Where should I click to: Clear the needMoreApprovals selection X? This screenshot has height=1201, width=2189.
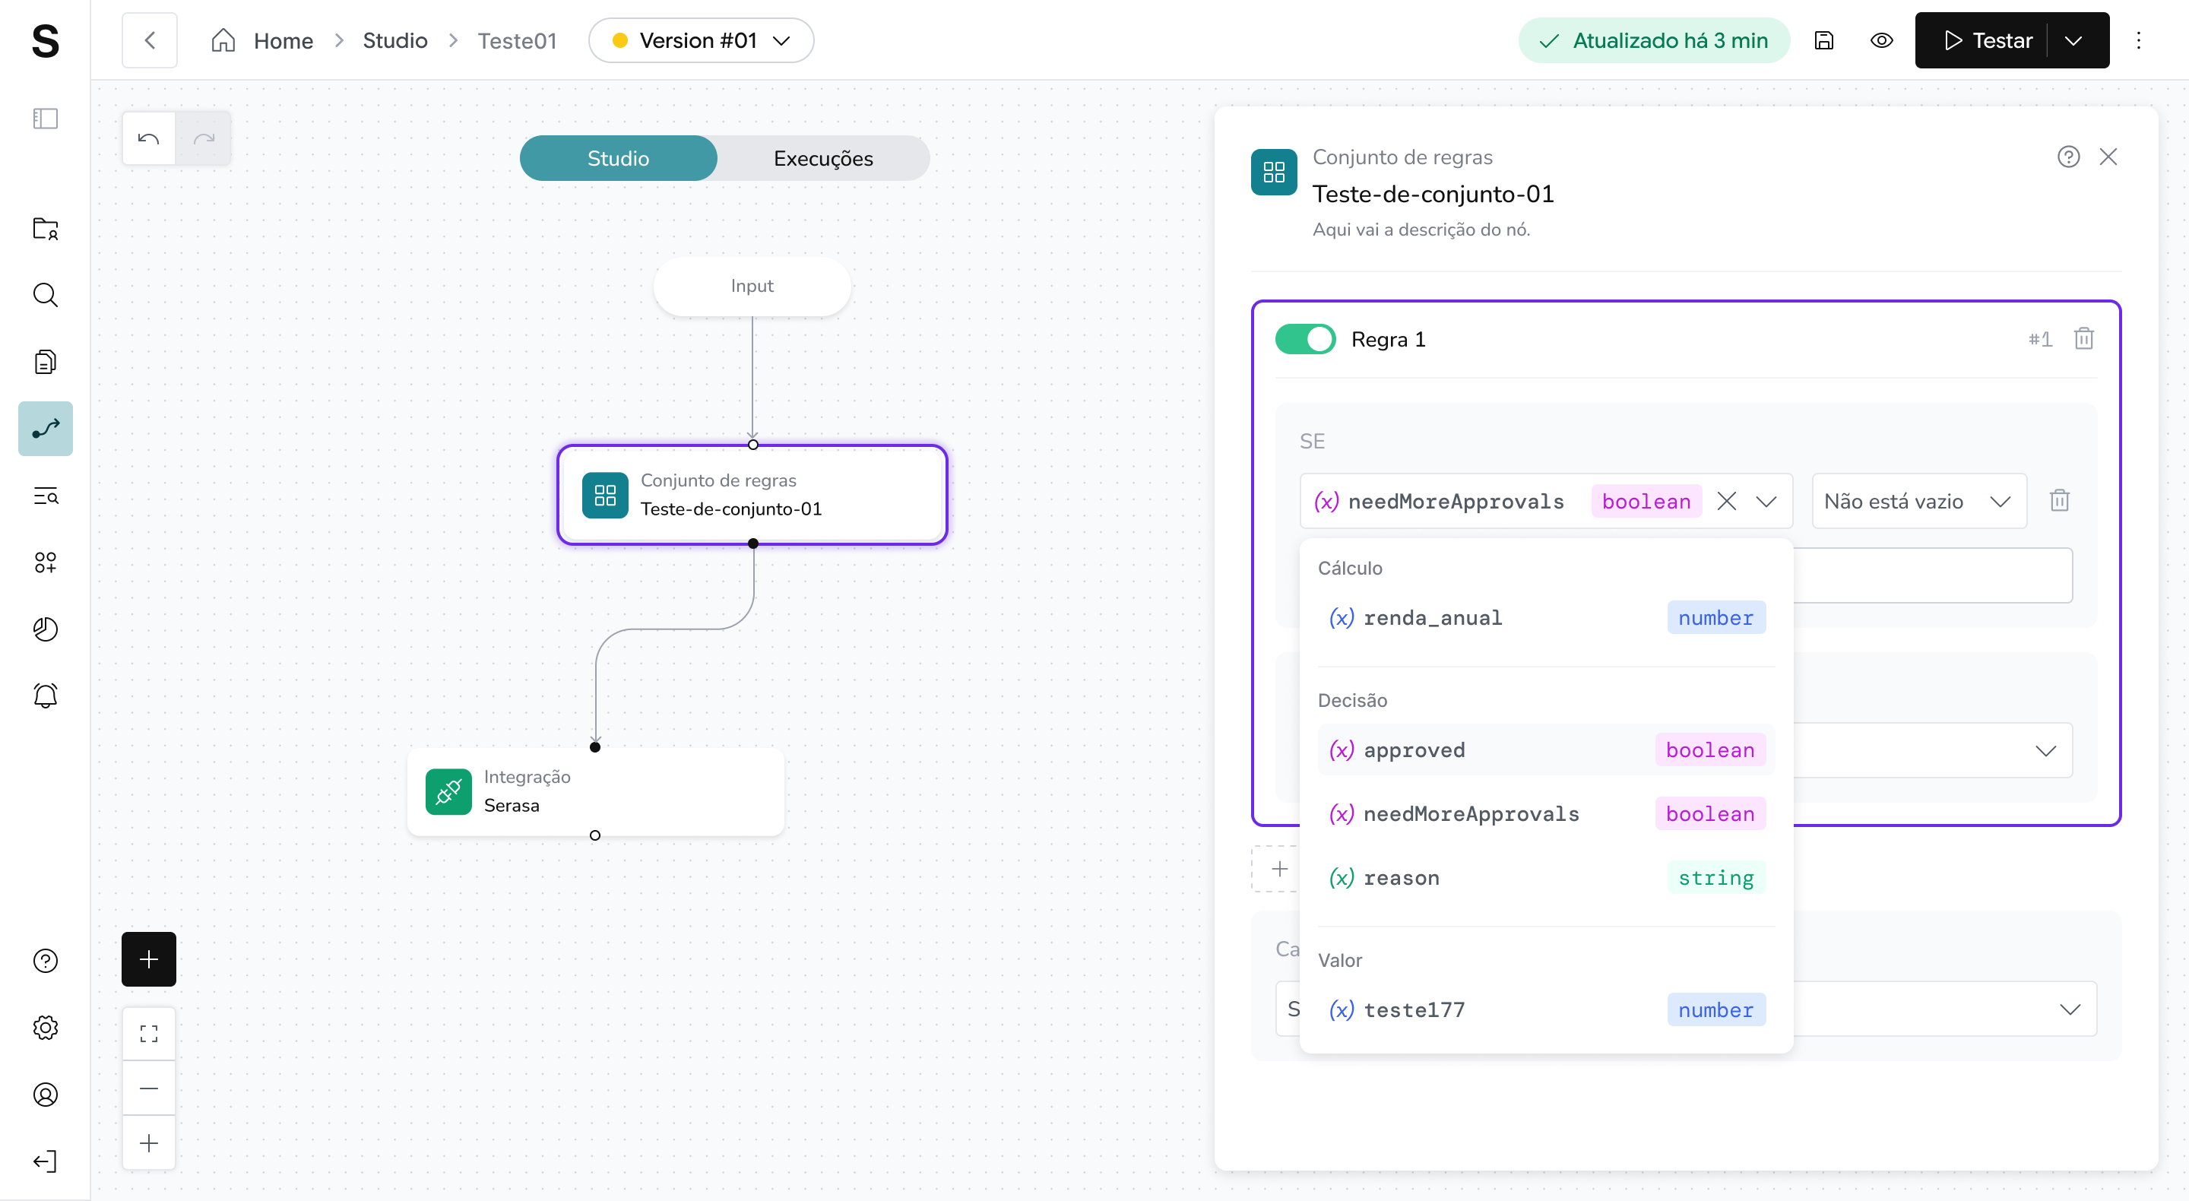1726,502
